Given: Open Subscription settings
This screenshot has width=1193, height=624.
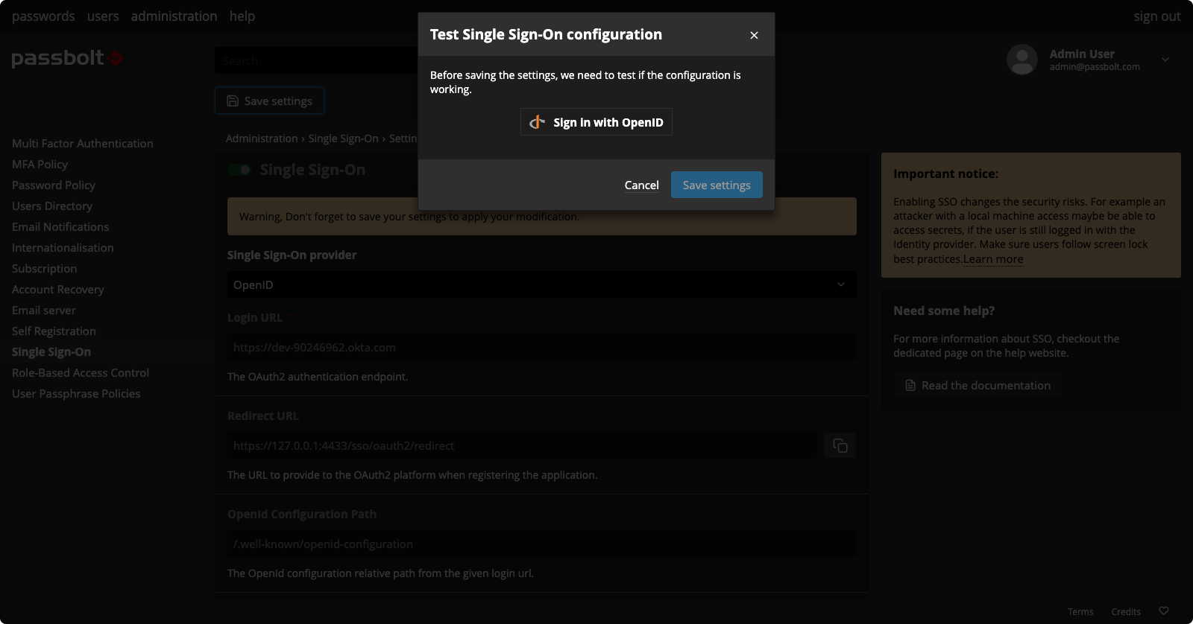Looking at the screenshot, I should 44,268.
